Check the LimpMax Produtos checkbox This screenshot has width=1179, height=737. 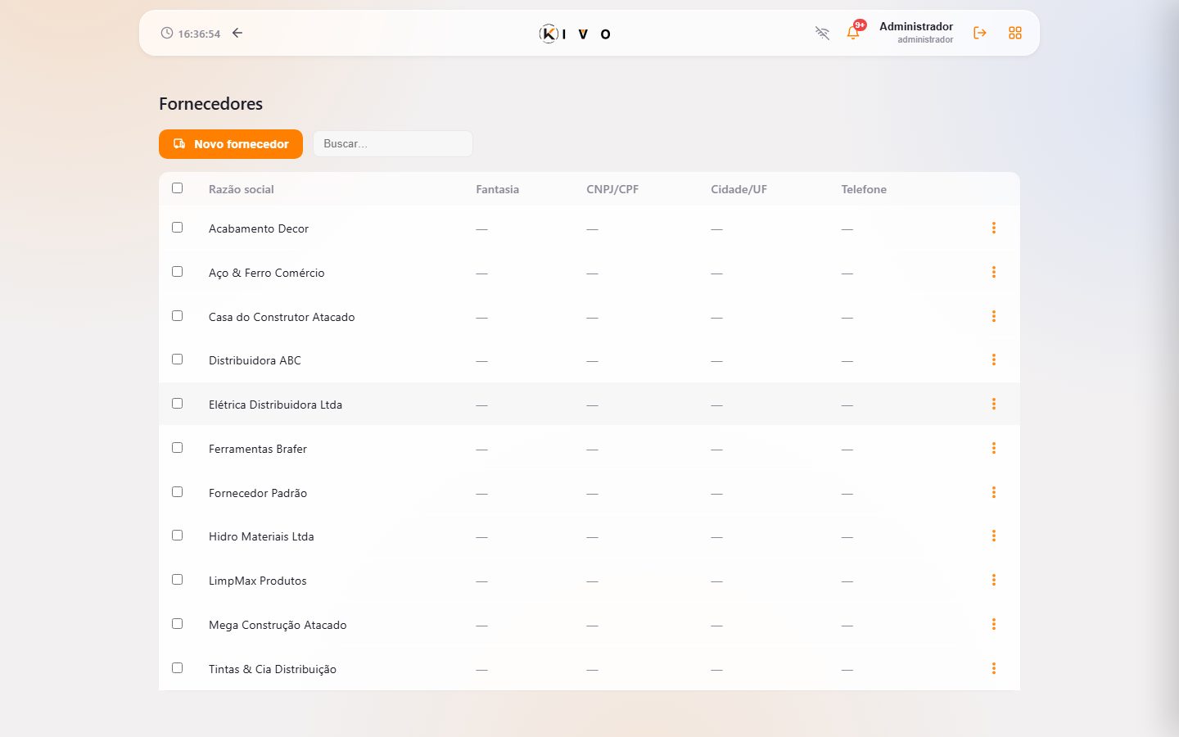click(x=177, y=579)
